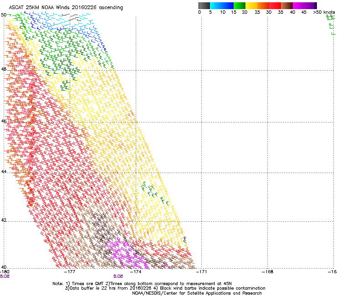The image size is (337, 296).
Task: Pick the green 15–20 knots color bar segment
Action: (x=240, y=5)
